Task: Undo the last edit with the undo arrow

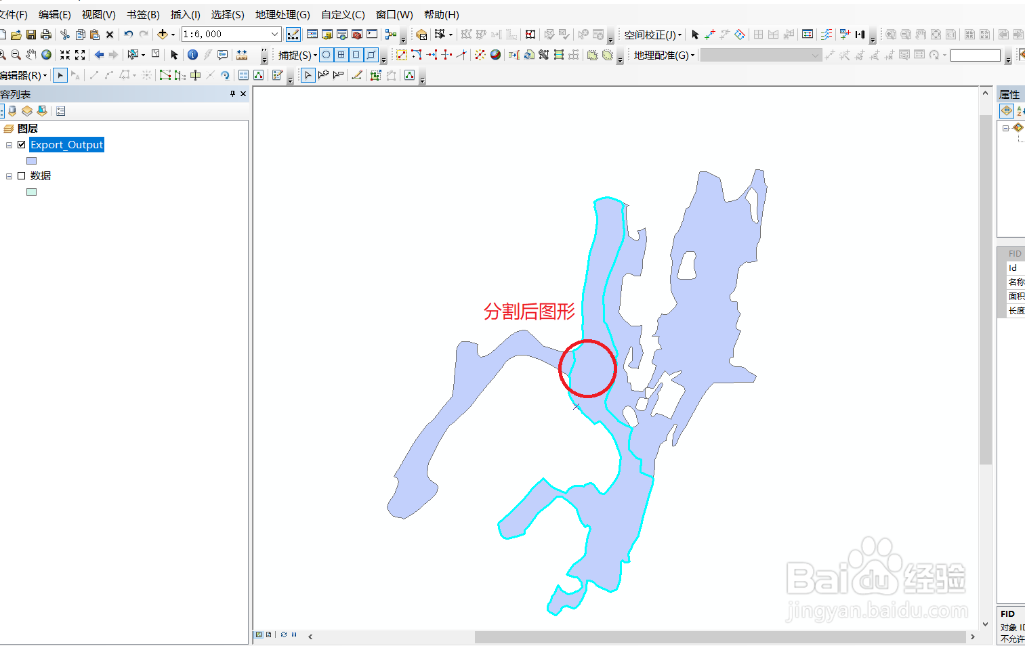Action: tap(128, 34)
